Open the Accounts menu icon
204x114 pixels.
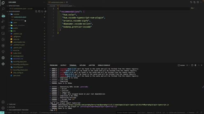[x=3, y=102]
